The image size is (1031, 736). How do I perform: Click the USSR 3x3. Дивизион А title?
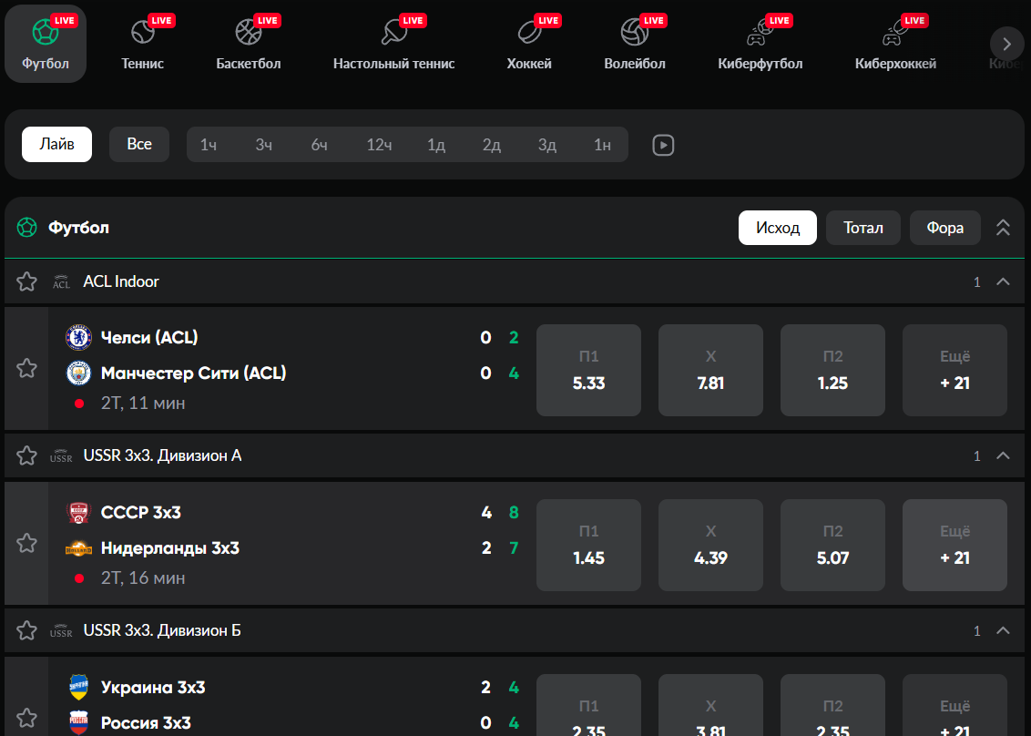[x=162, y=455]
